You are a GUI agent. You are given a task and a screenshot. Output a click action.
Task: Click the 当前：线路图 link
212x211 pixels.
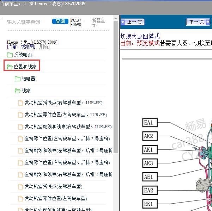click(x=21, y=47)
